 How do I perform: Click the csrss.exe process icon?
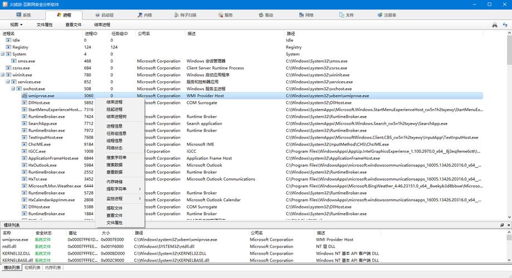click(8, 68)
